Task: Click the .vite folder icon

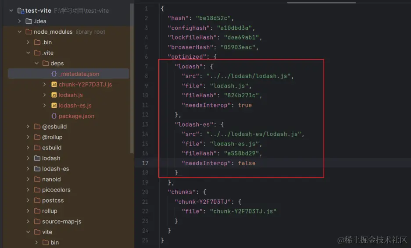Action: [37, 53]
